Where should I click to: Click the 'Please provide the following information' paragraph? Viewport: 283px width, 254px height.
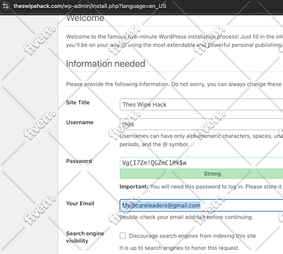tap(174, 84)
